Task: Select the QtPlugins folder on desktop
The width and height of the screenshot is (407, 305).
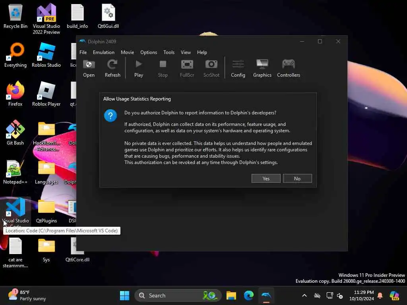Action: coord(46,211)
